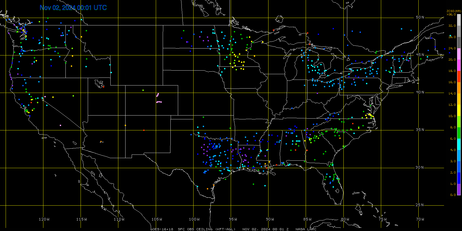462x231 pixels.
Task: Pick the medium gray 28–32 Kft swatch
Action: 459,31
